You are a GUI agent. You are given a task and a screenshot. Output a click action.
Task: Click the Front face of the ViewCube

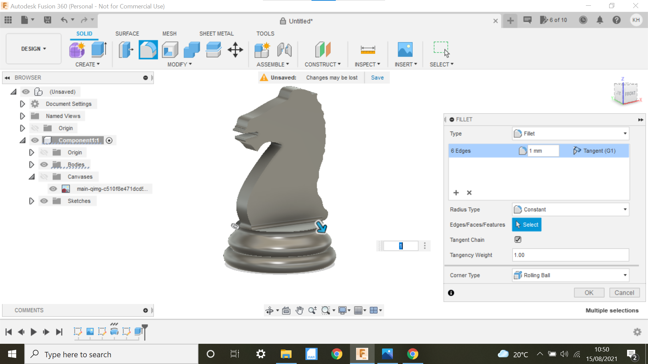(630, 93)
